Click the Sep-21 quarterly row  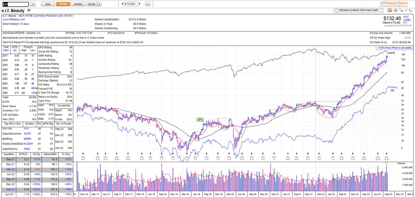pos(38,160)
